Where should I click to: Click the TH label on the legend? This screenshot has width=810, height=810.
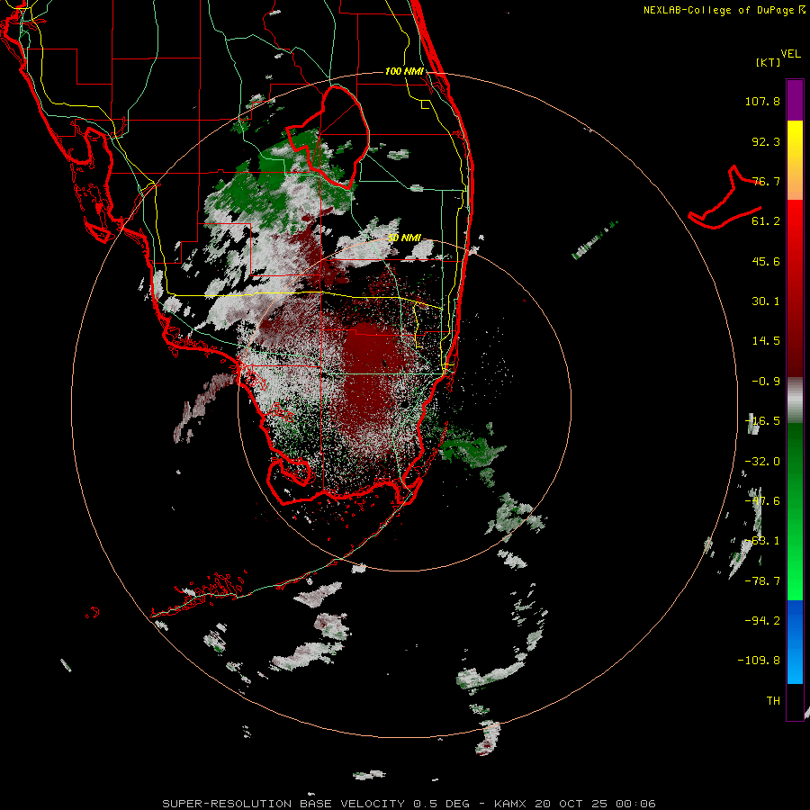773,700
